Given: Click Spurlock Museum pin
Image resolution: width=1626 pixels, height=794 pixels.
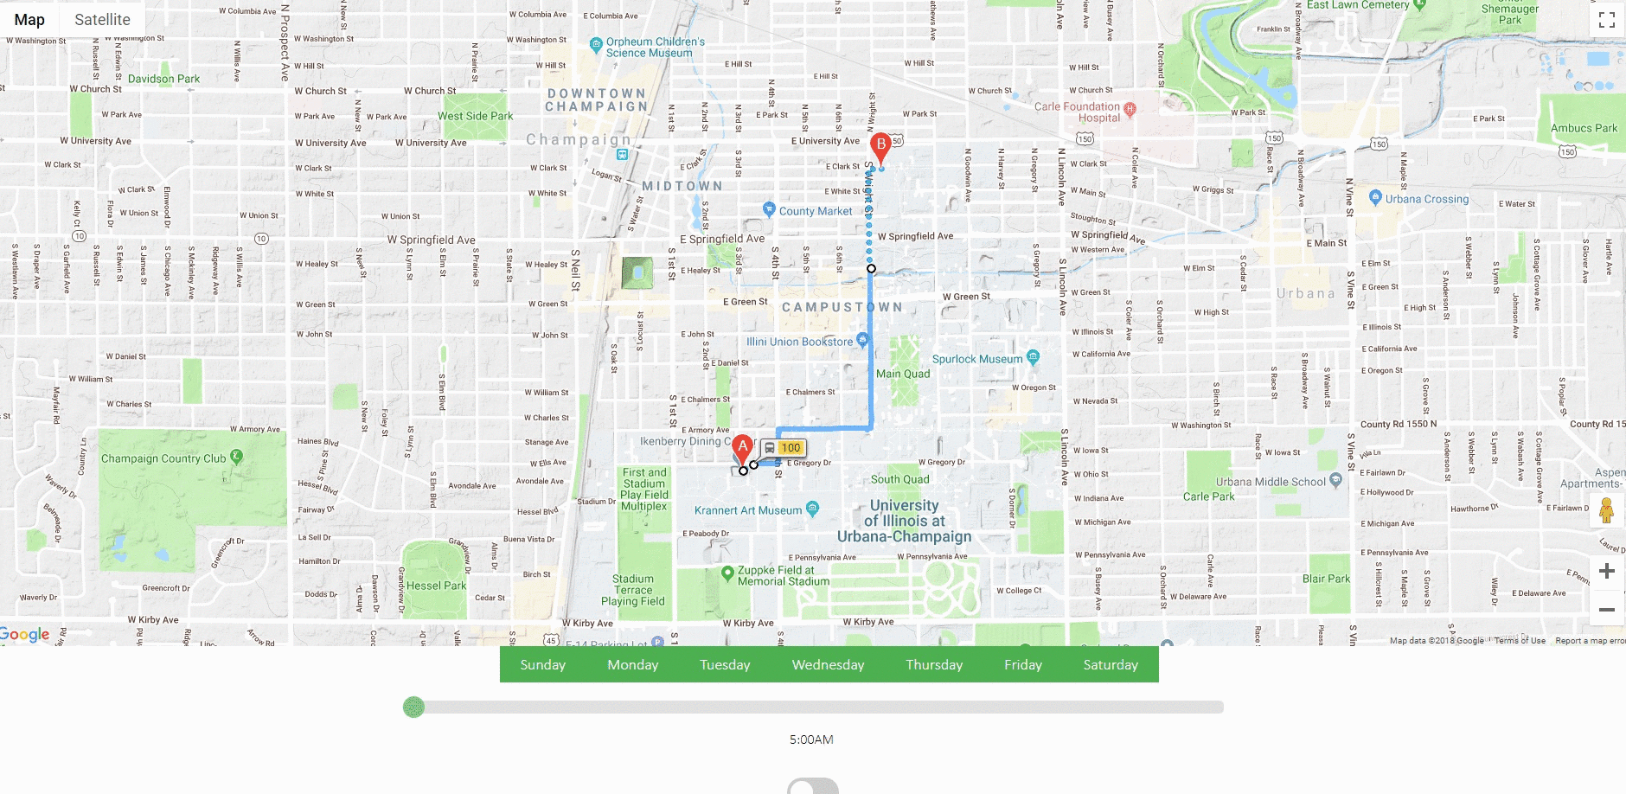Looking at the screenshot, I should coord(1033,356).
